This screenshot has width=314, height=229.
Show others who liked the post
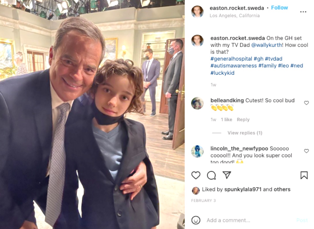(282, 189)
